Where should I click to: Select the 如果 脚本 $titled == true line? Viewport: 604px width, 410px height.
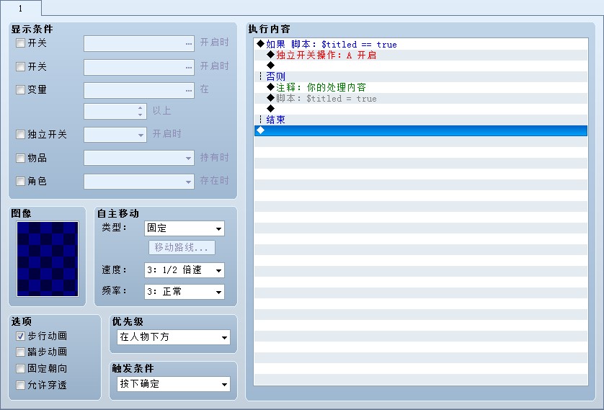click(421, 44)
